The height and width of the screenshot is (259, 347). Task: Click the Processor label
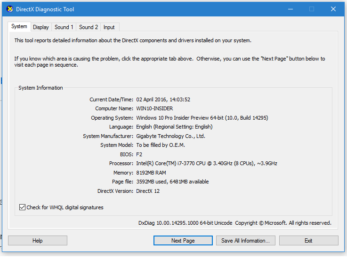pyautogui.click(x=121, y=163)
